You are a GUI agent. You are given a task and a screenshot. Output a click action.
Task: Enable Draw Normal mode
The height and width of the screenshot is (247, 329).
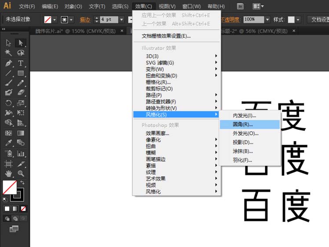[x=7, y=218]
